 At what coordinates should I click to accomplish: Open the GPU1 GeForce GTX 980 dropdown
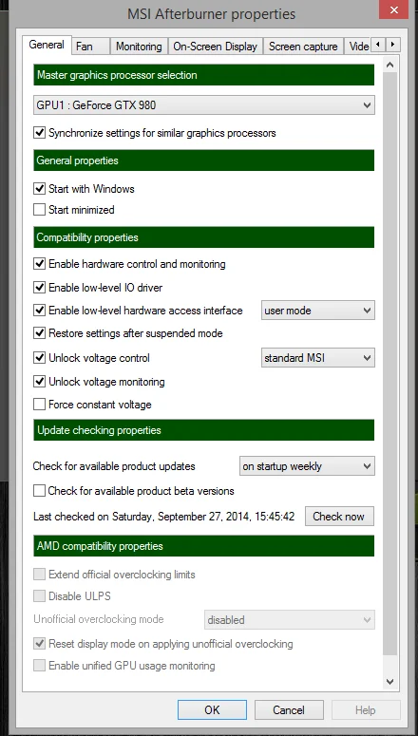[204, 105]
